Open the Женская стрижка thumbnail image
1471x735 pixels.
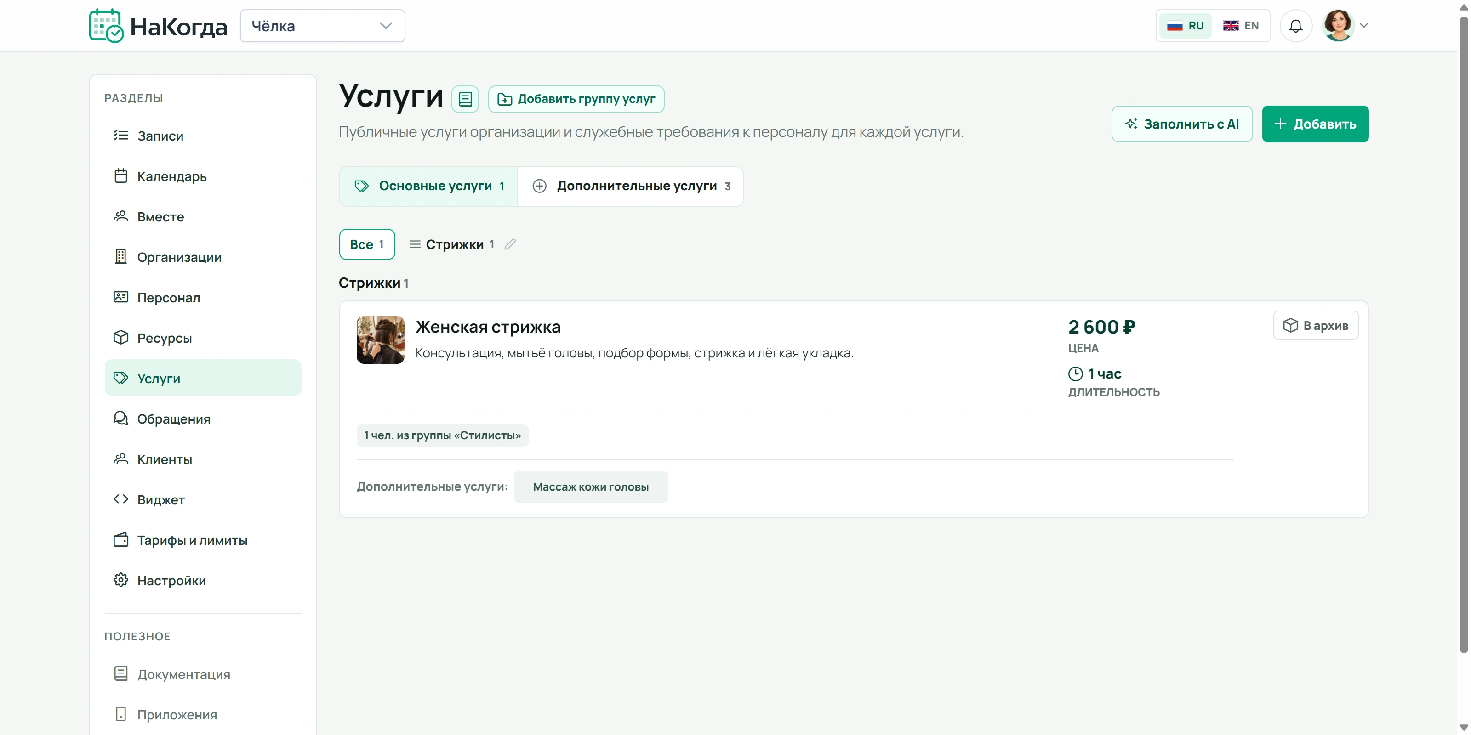point(380,340)
